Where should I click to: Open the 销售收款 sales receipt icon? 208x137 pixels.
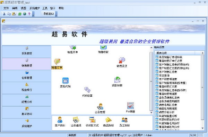coord(103,49)
